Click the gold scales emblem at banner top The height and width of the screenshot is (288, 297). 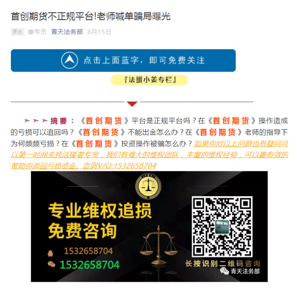pos(148,186)
